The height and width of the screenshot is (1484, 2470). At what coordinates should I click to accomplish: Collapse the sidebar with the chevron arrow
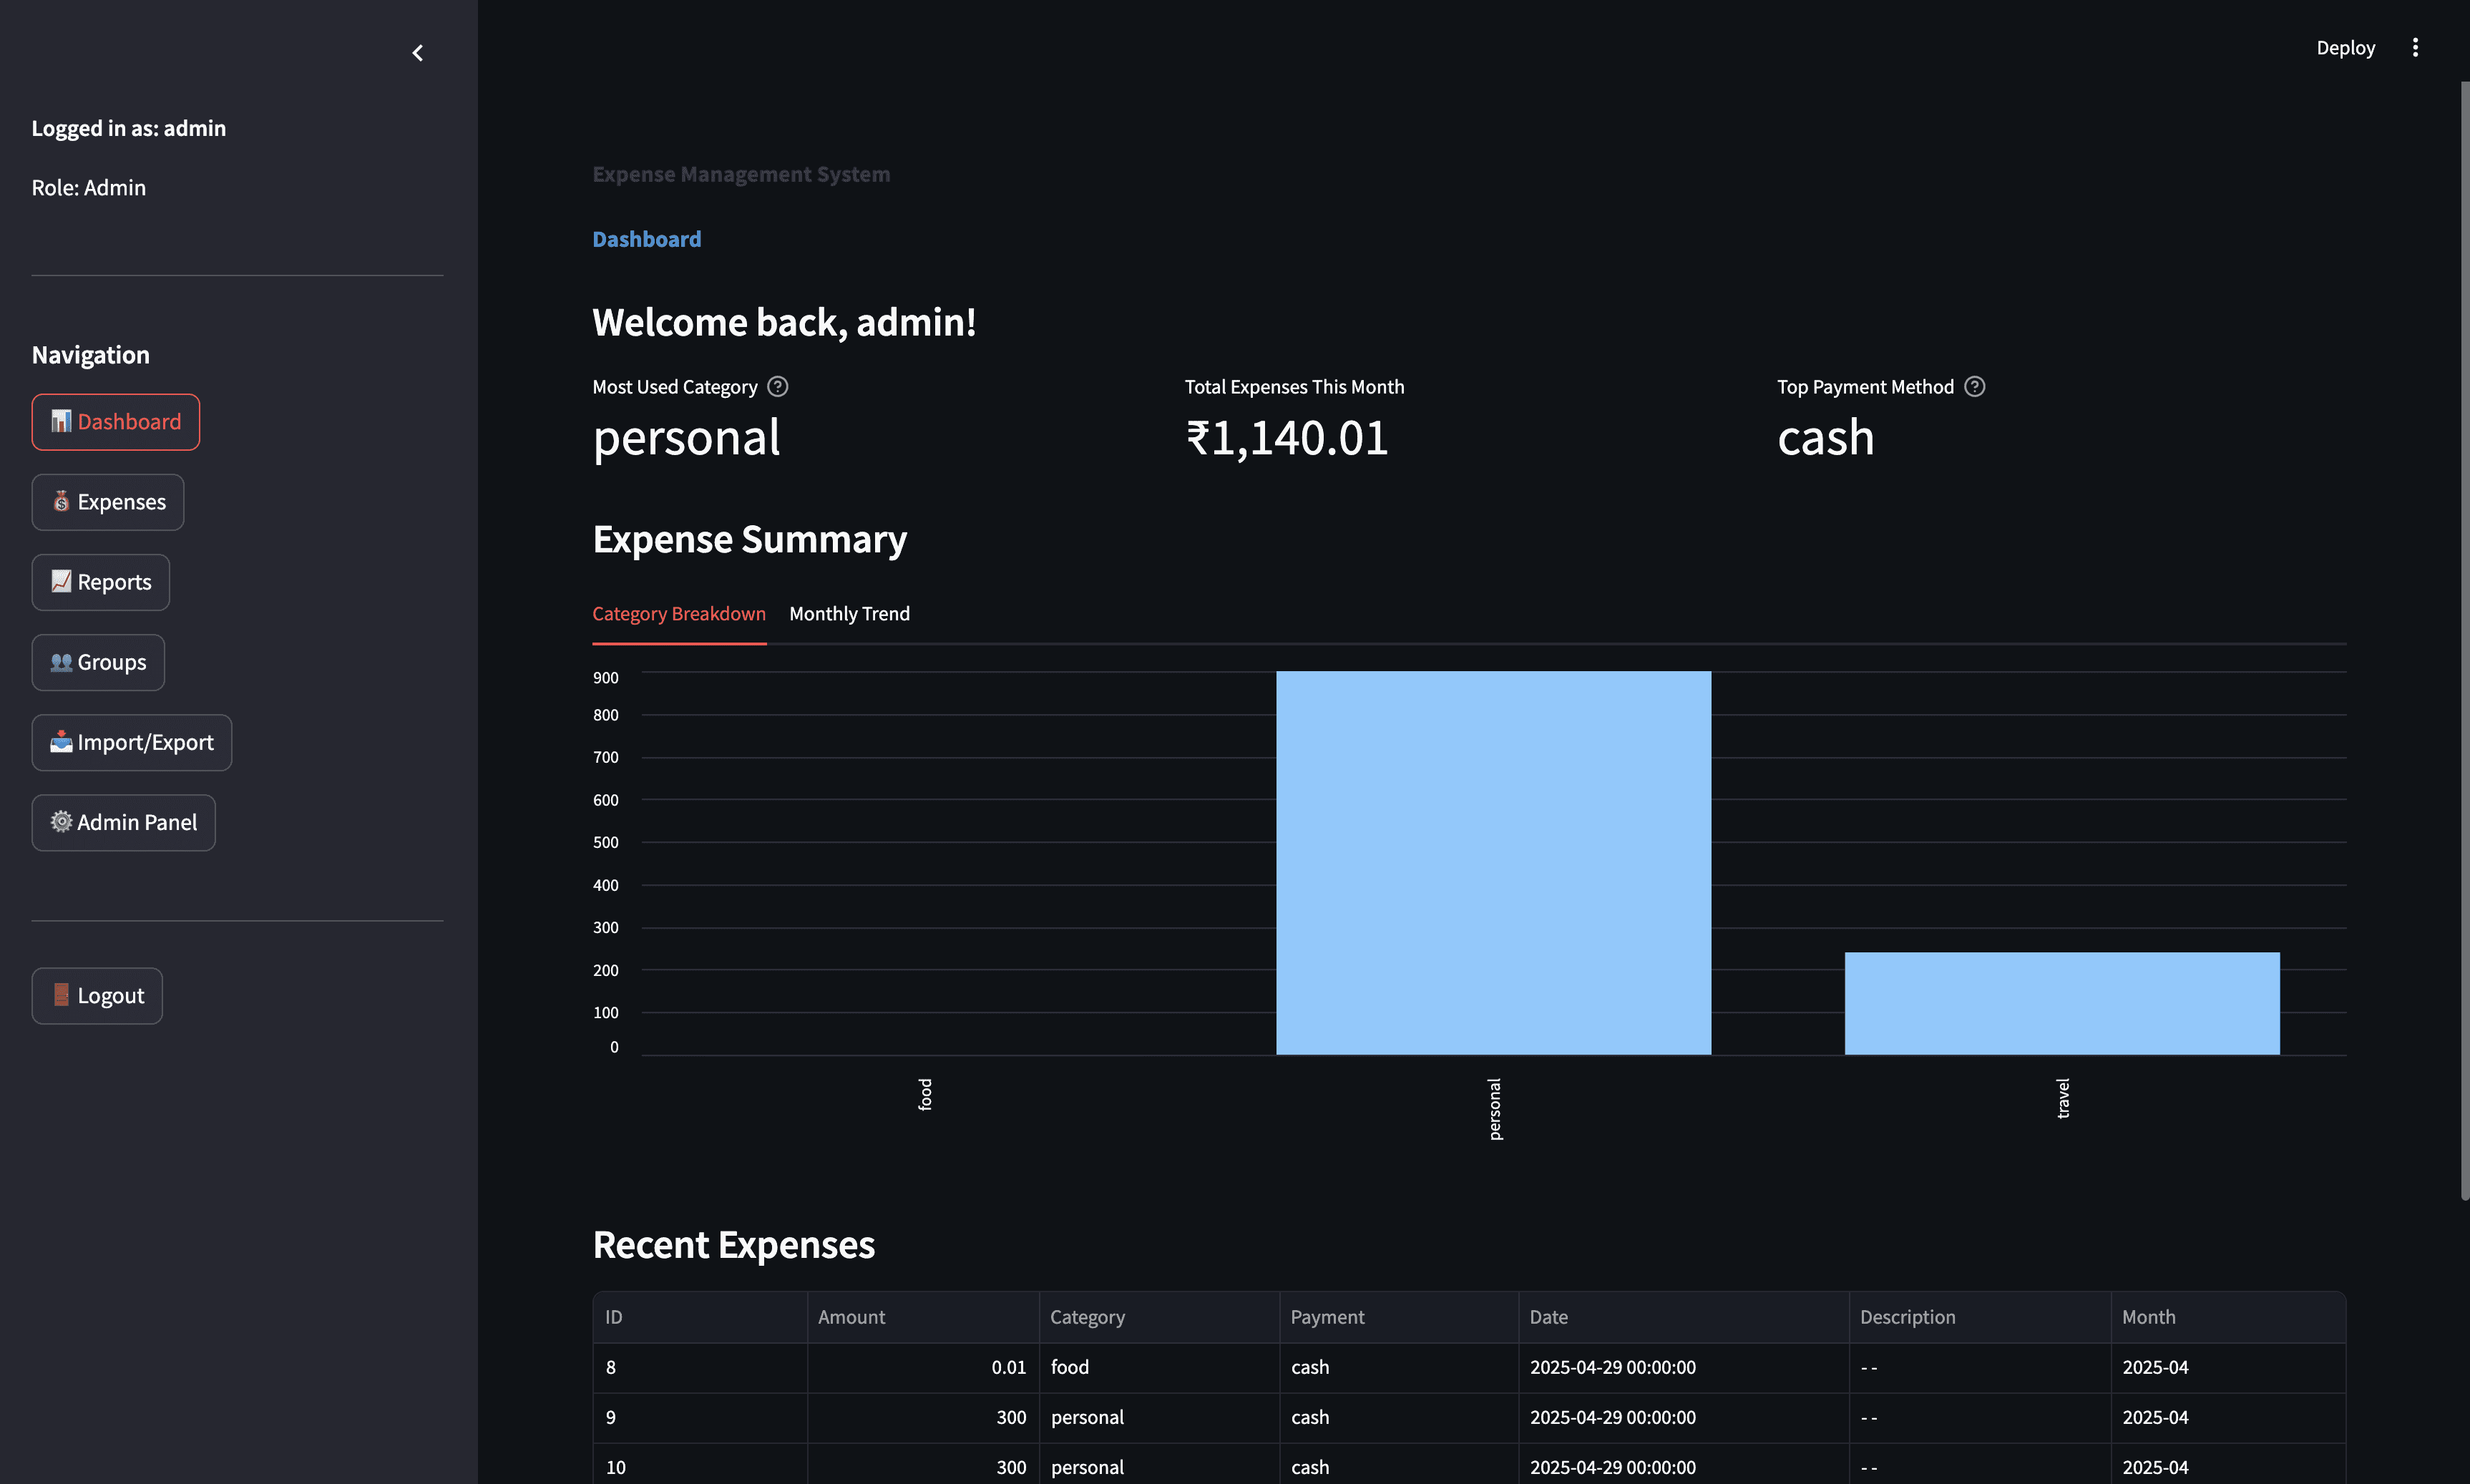(x=418, y=53)
